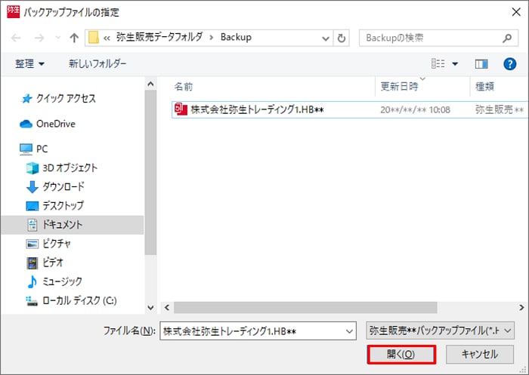Open view options dropdown arrow
The height and width of the screenshot is (375, 529).
click(455, 63)
